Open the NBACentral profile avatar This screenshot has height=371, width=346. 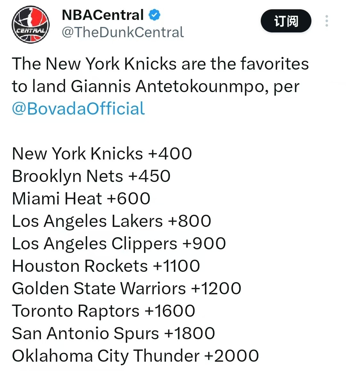pos(31,24)
